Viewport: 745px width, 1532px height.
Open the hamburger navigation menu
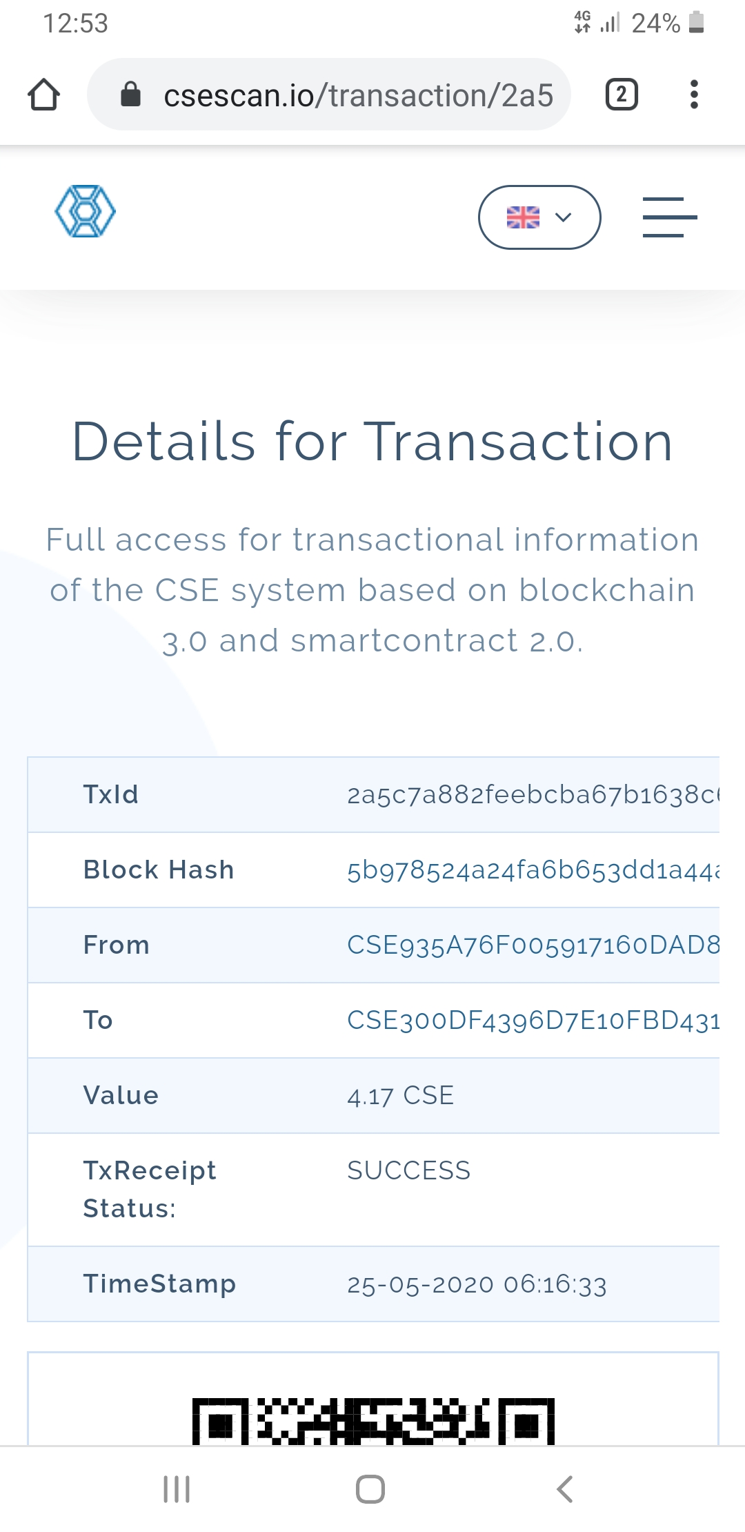pyautogui.click(x=669, y=217)
